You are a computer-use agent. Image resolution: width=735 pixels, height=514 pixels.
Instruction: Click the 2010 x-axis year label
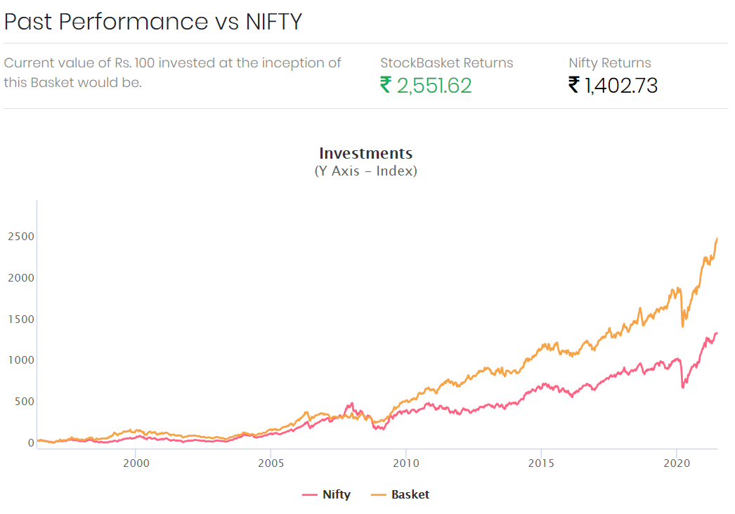click(406, 463)
